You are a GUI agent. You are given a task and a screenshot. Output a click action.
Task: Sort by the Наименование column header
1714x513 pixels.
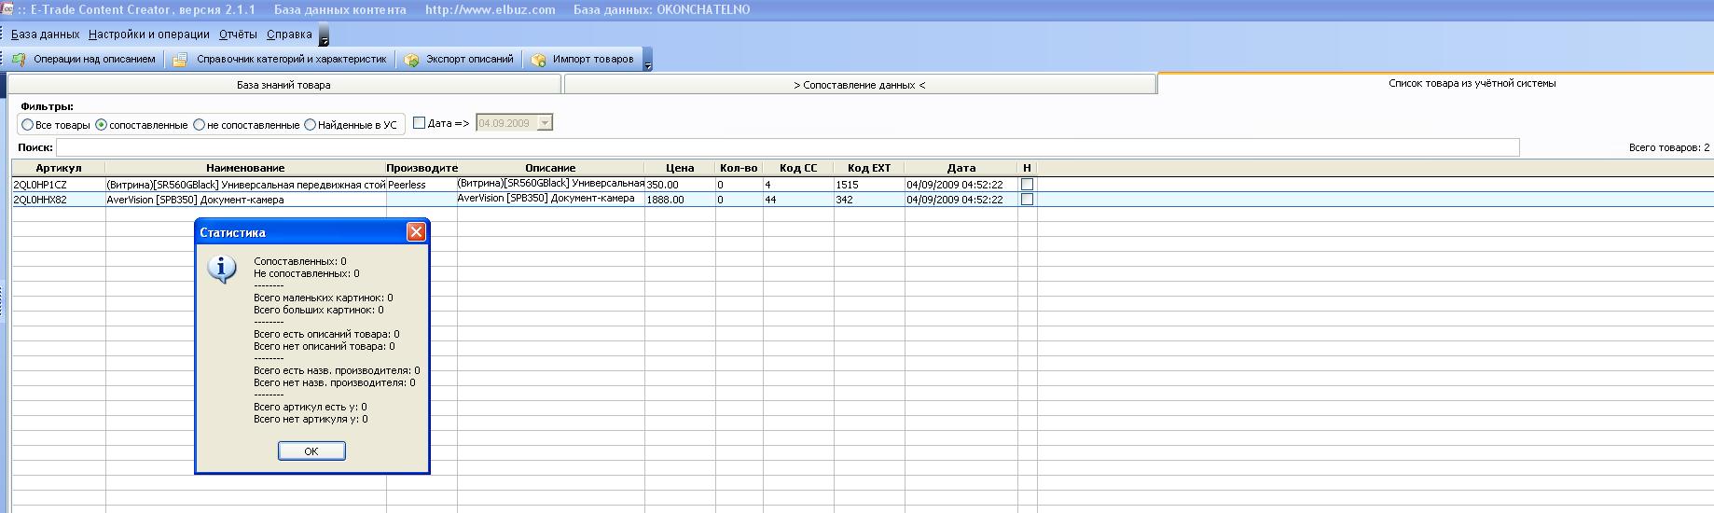[x=245, y=168]
